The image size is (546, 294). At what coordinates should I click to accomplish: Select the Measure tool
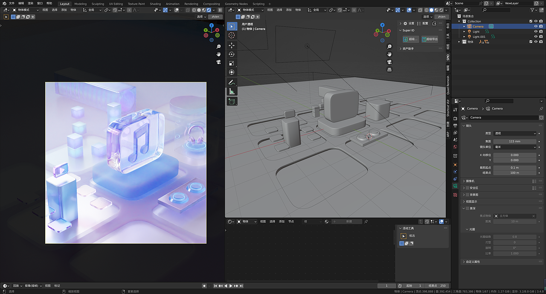232,91
